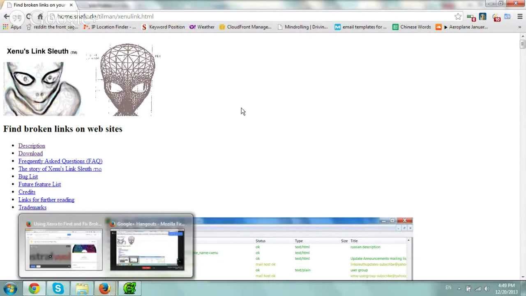This screenshot has width=526, height=296.
Task: Click the EN language indicator
Action: pos(448,288)
